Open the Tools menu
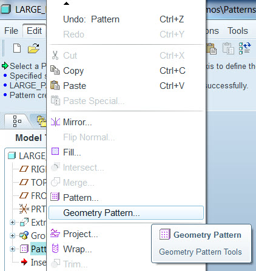 [238, 31]
